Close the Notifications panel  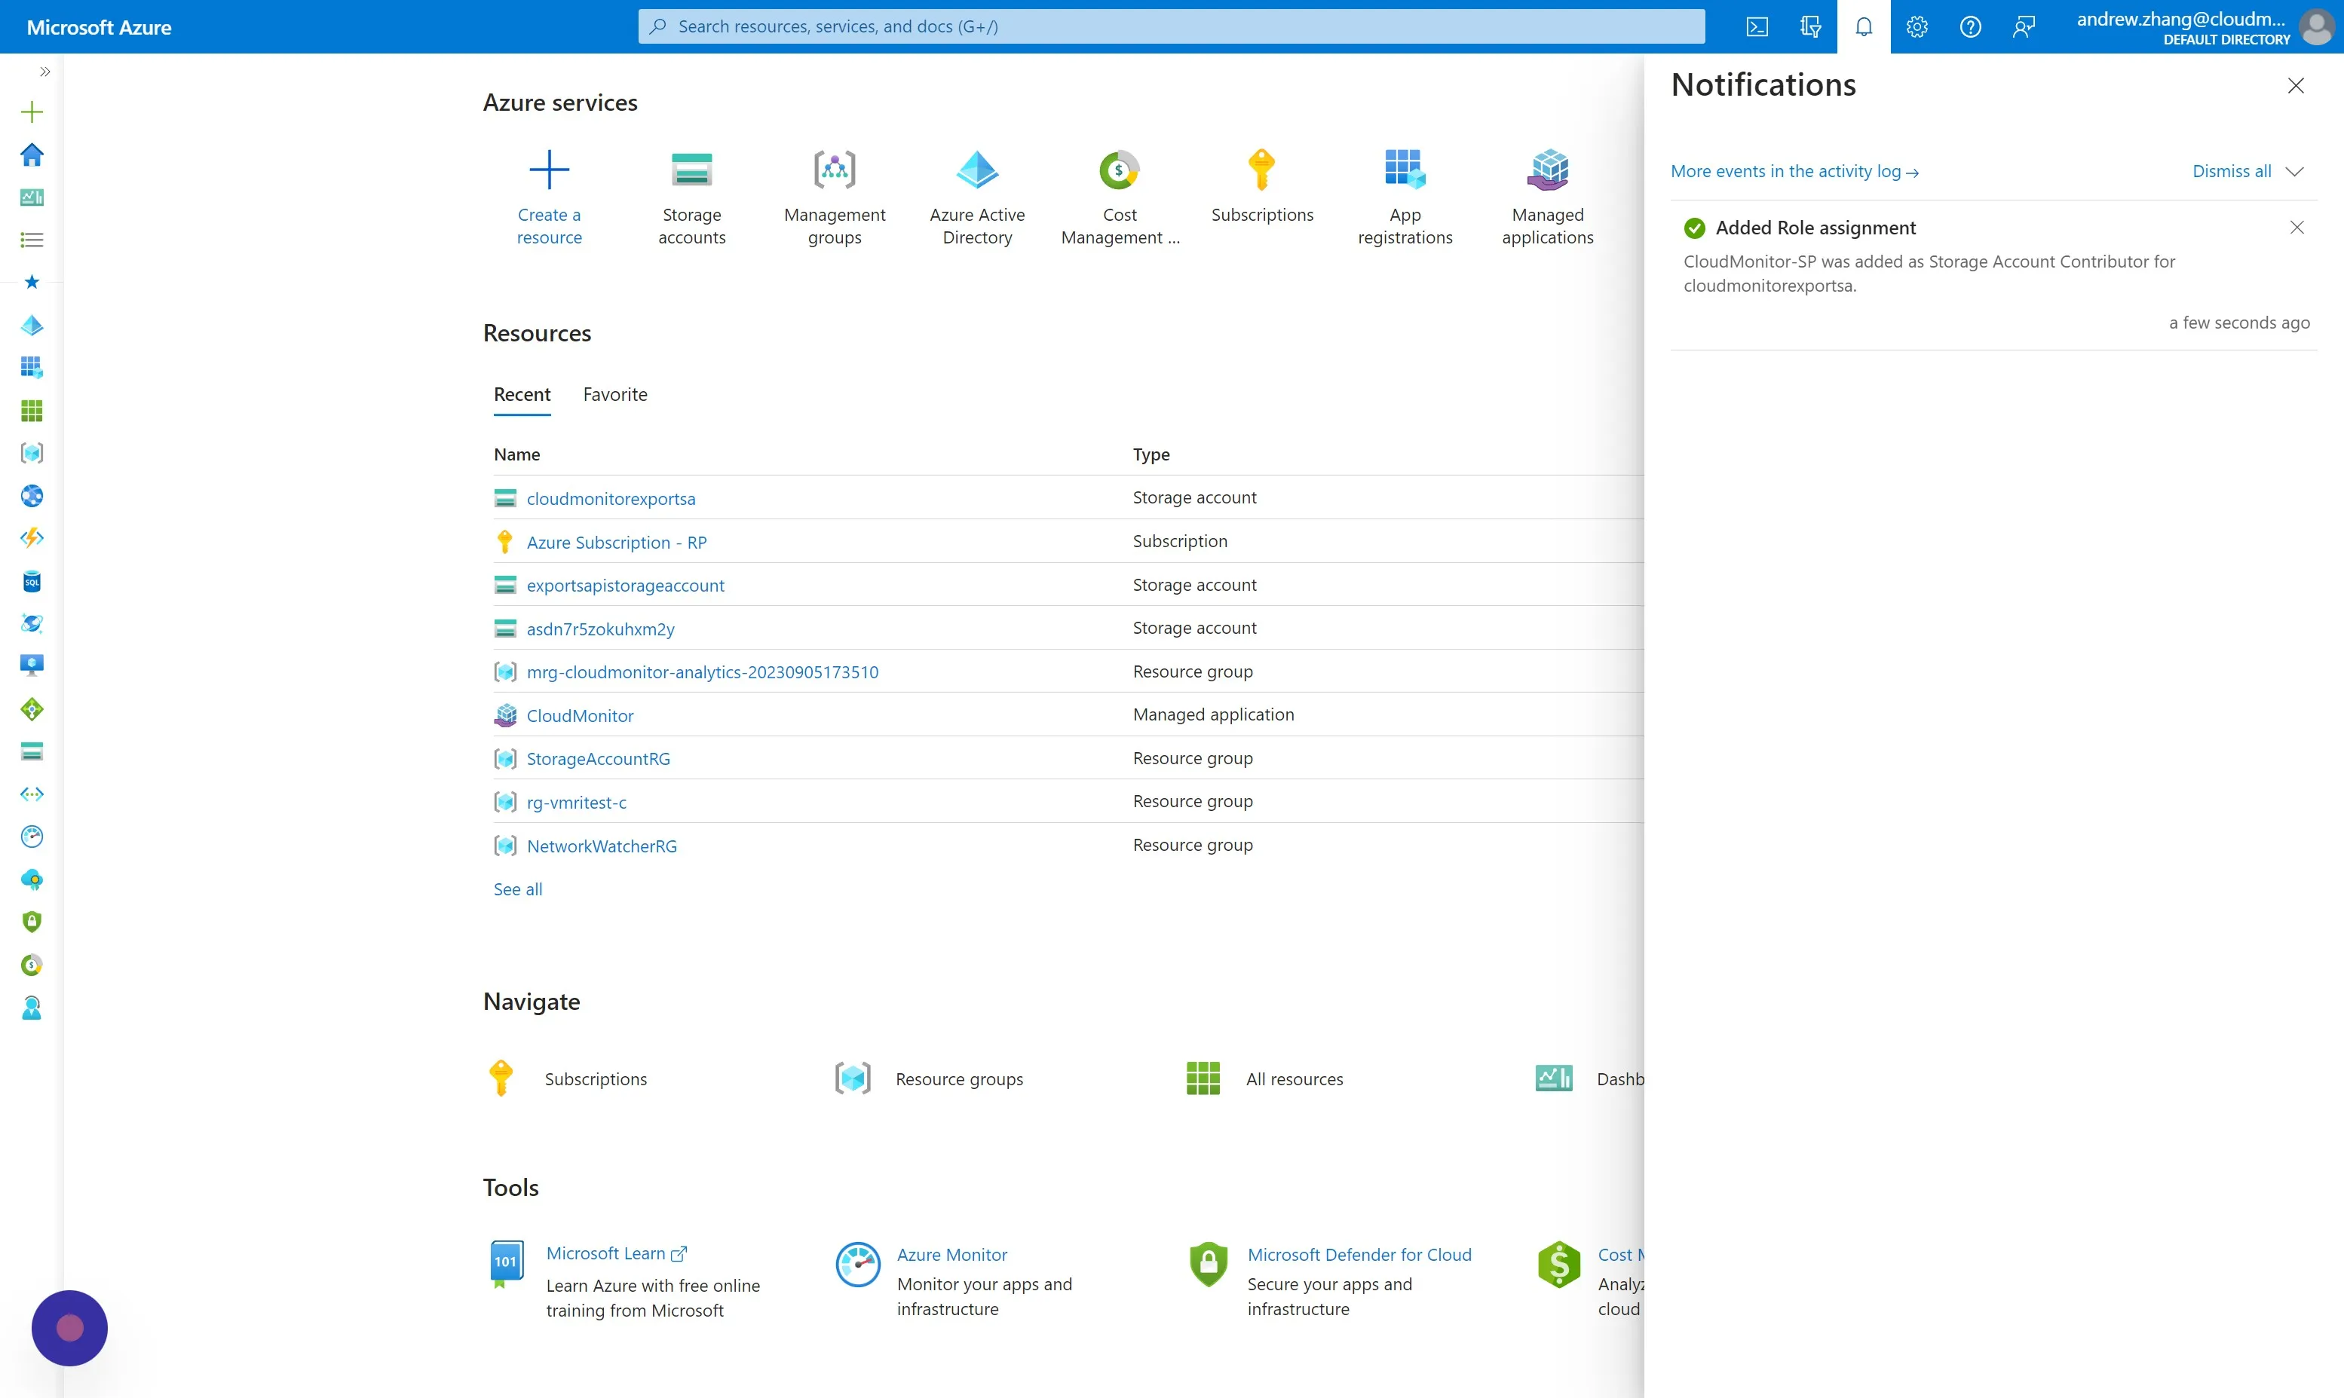coord(2296,86)
